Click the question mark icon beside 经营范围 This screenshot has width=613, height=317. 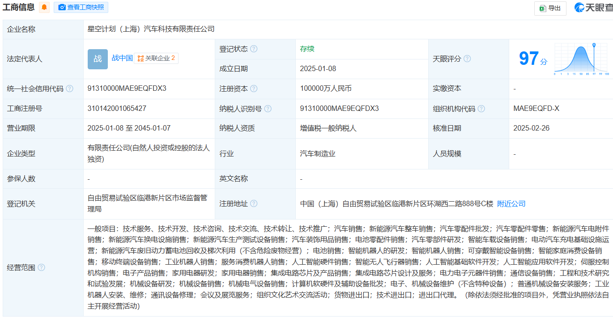pos(41,267)
